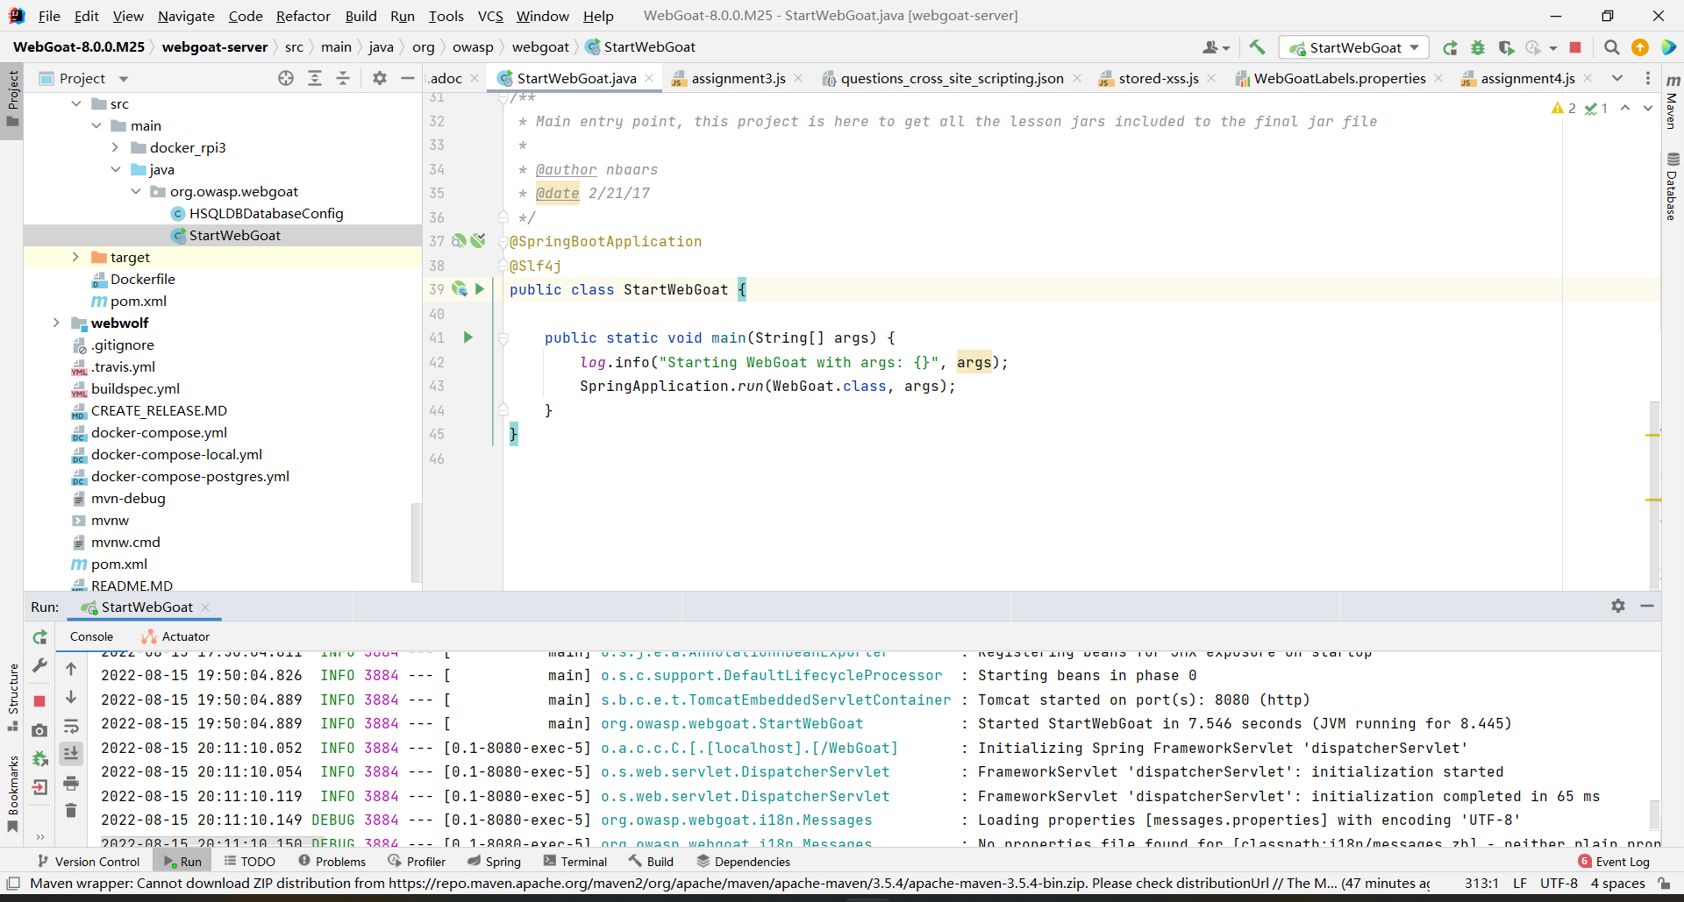Hide the Project tool window
This screenshot has width=1684, height=902.
coord(407,78)
